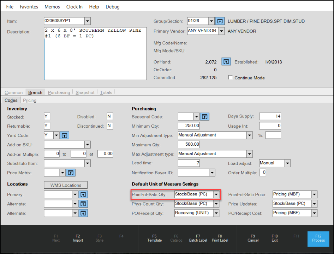
Task: Expand Primary location dropdown
Action: (75, 194)
